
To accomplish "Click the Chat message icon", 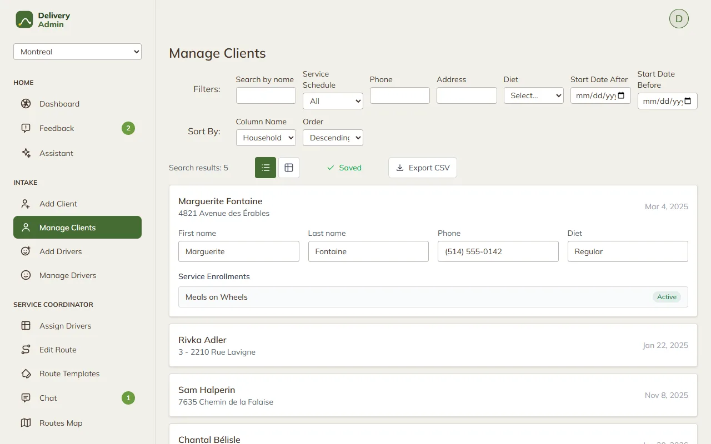I will 26,398.
